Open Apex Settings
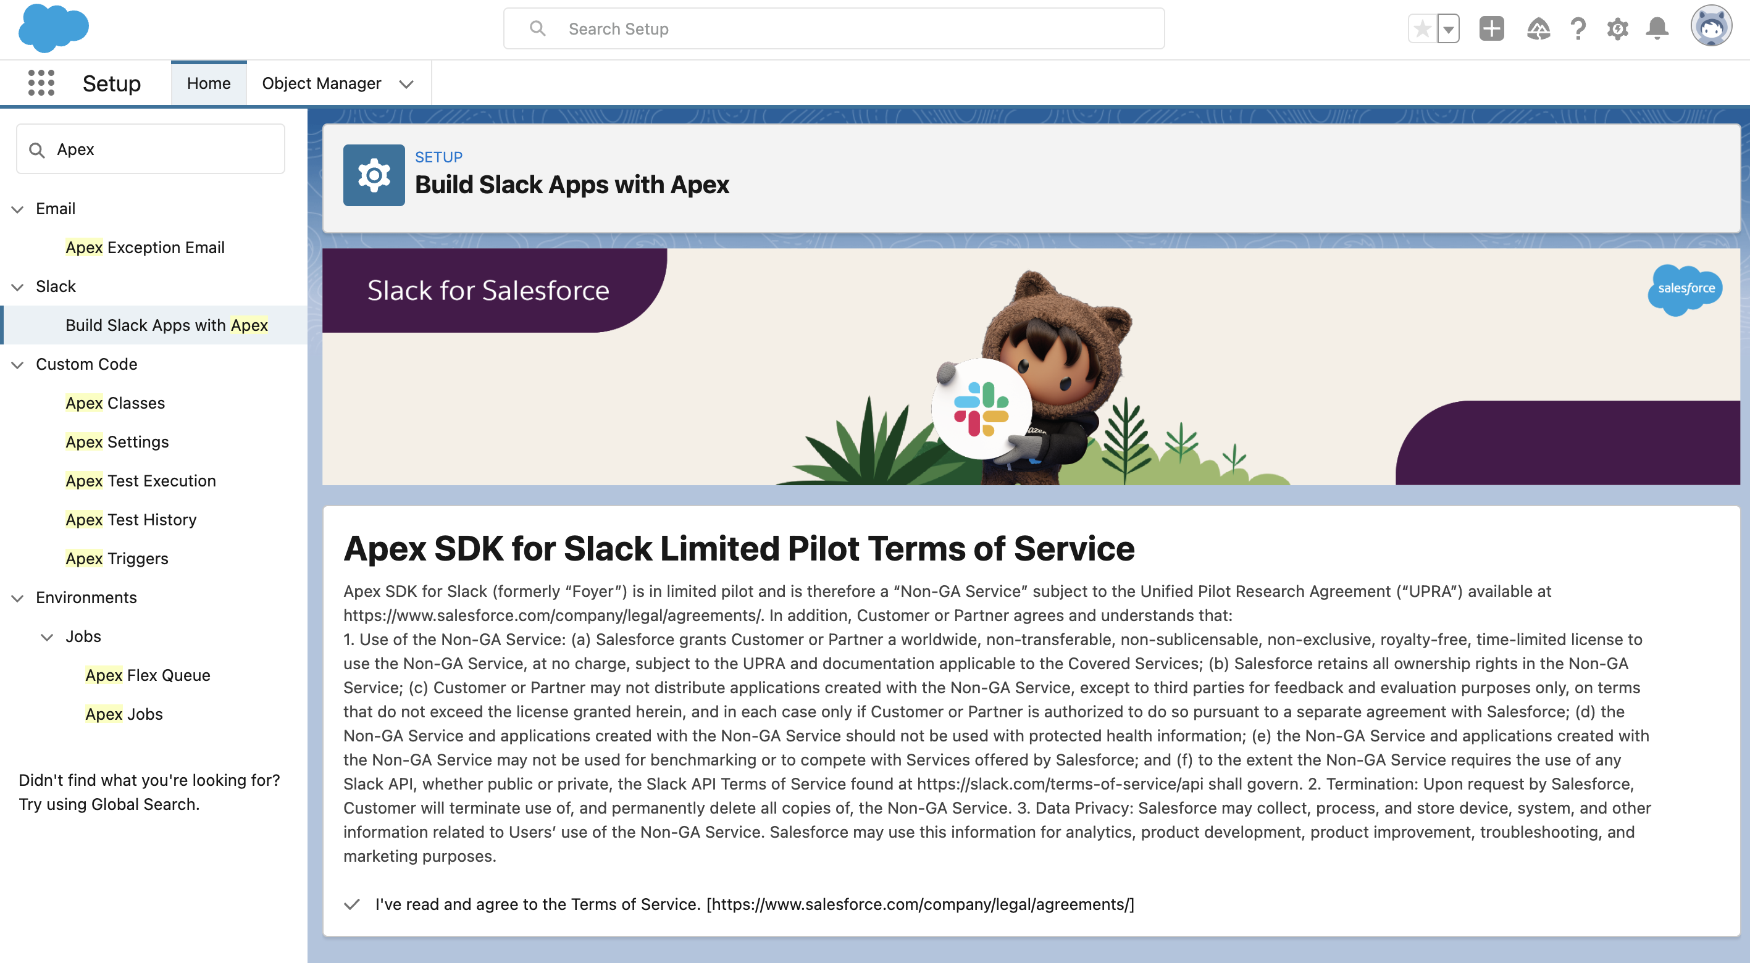This screenshot has height=963, width=1750. [117, 441]
